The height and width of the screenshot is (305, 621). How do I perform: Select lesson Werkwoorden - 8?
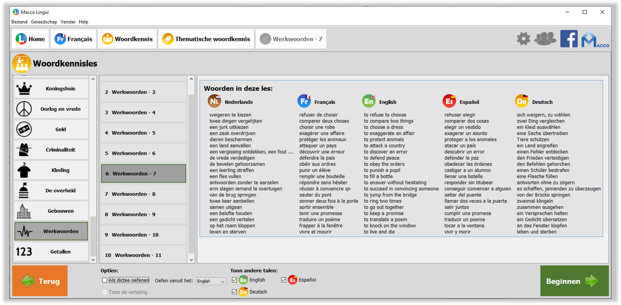click(x=143, y=194)
